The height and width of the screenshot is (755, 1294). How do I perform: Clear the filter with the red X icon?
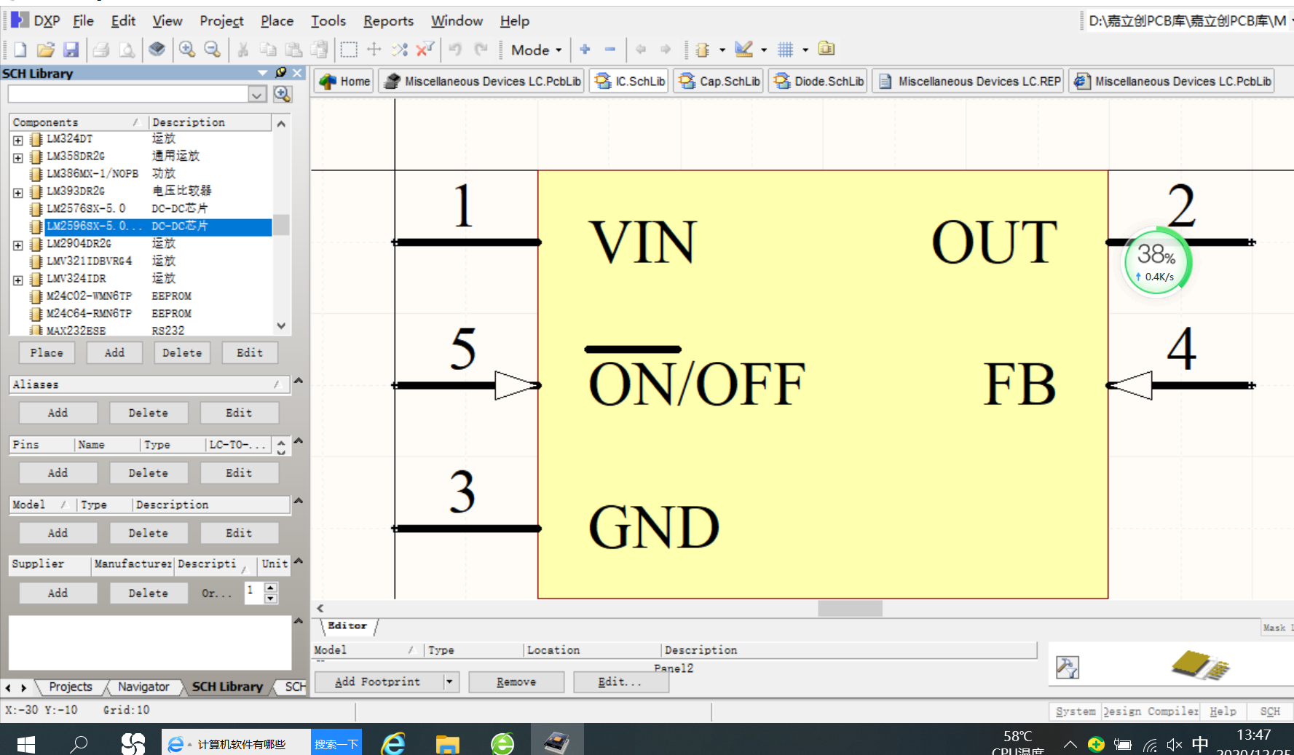(x=425, y=50)
